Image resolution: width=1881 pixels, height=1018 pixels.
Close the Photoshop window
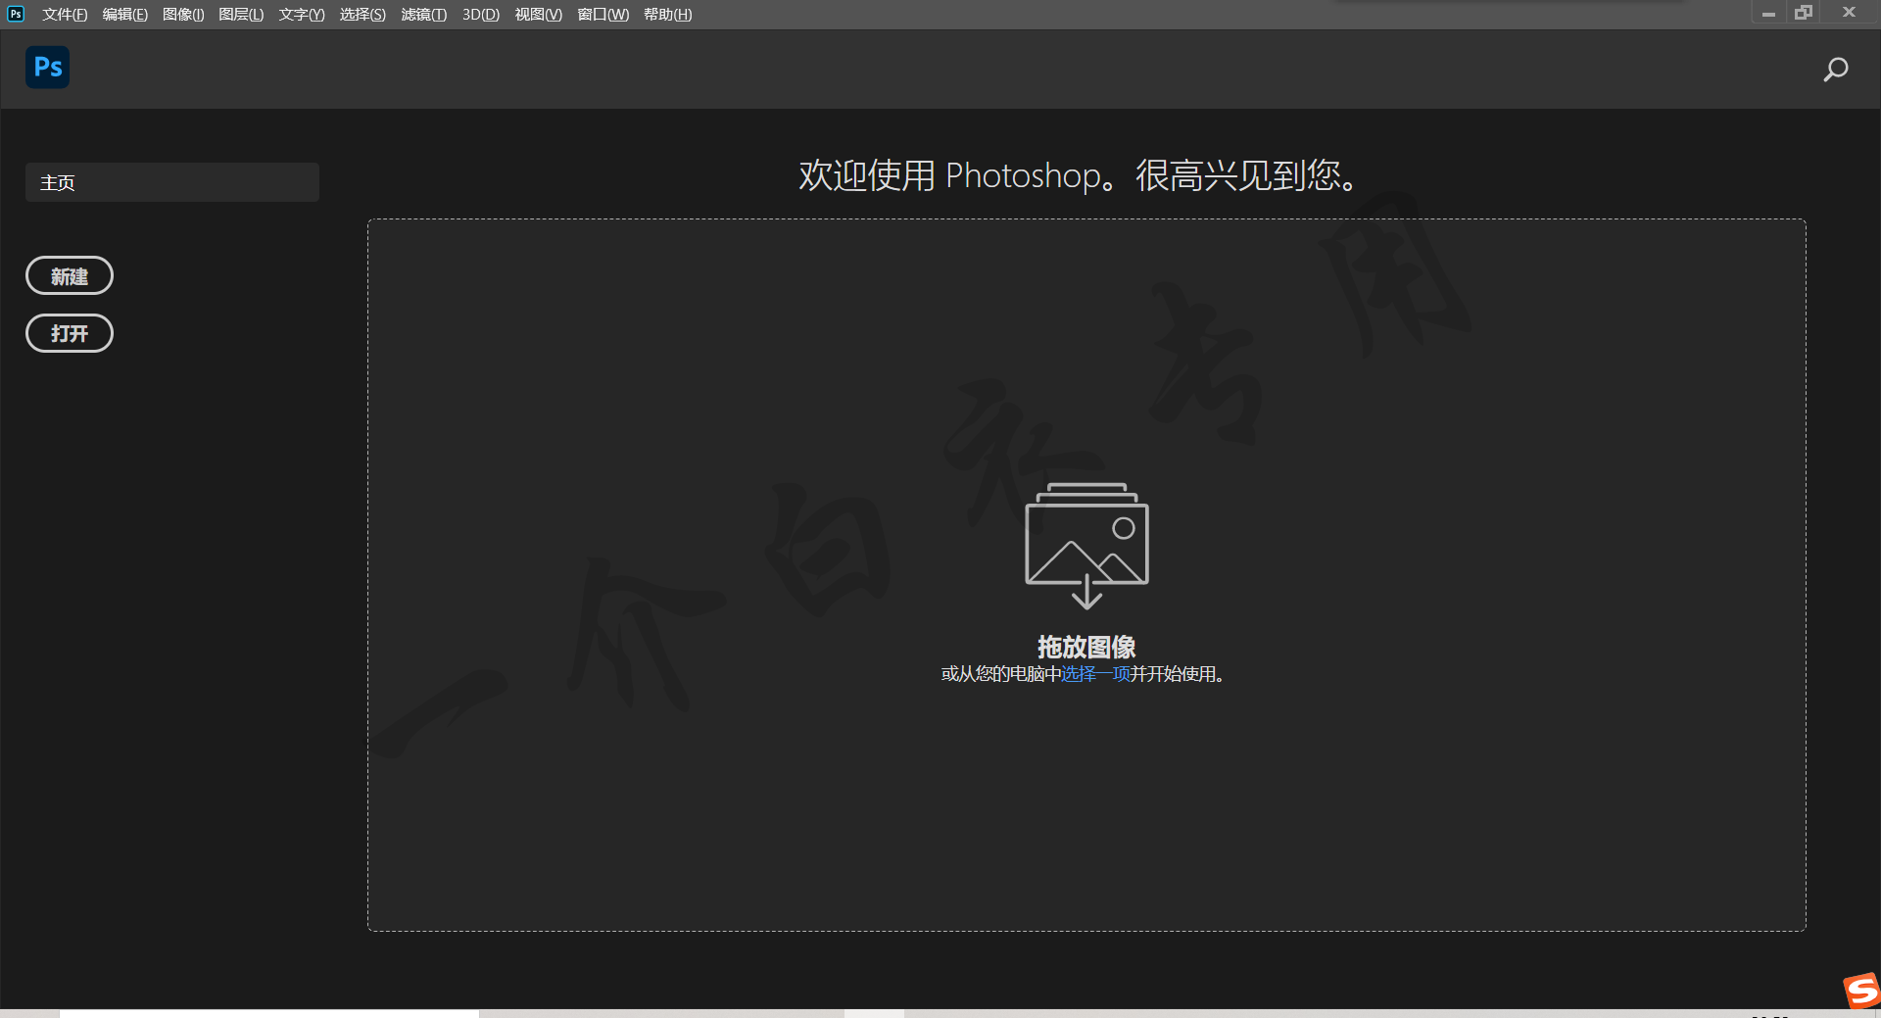[x=1849, y=13]
